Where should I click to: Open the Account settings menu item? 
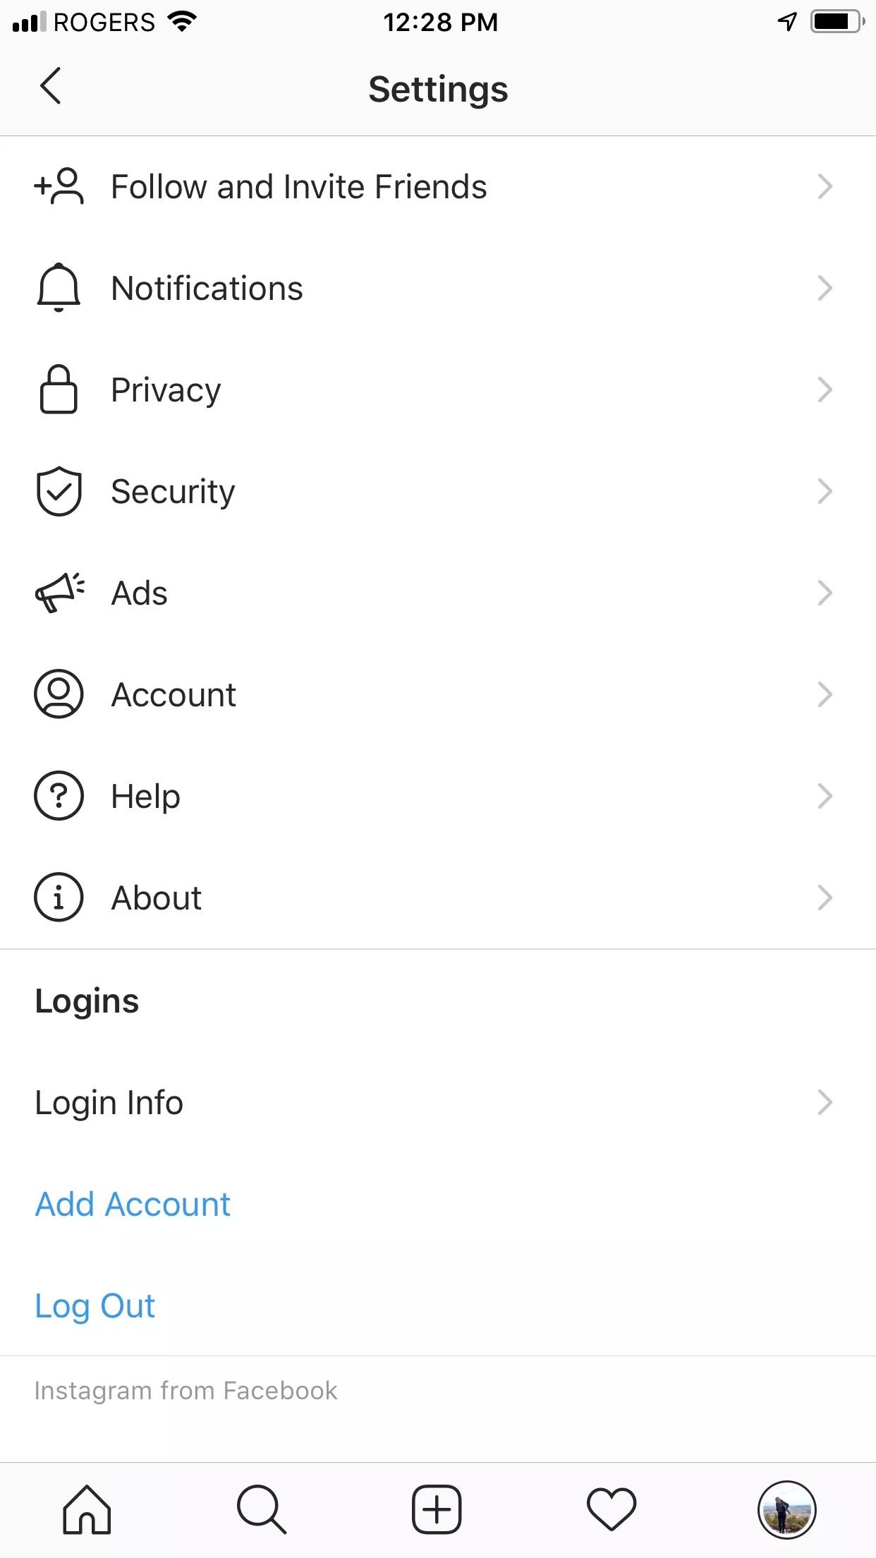click(438, 694)
